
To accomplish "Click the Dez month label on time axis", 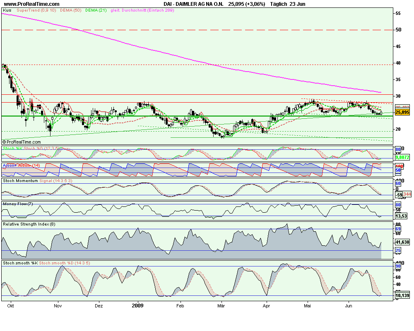I will 99,306.
